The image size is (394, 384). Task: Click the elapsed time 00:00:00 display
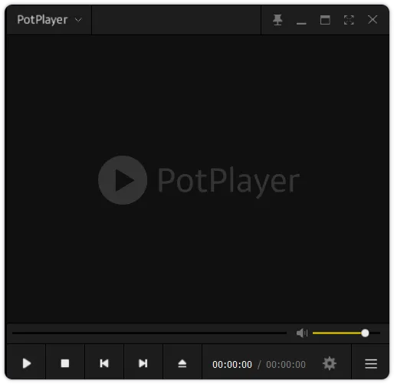[x=232, y=365]
